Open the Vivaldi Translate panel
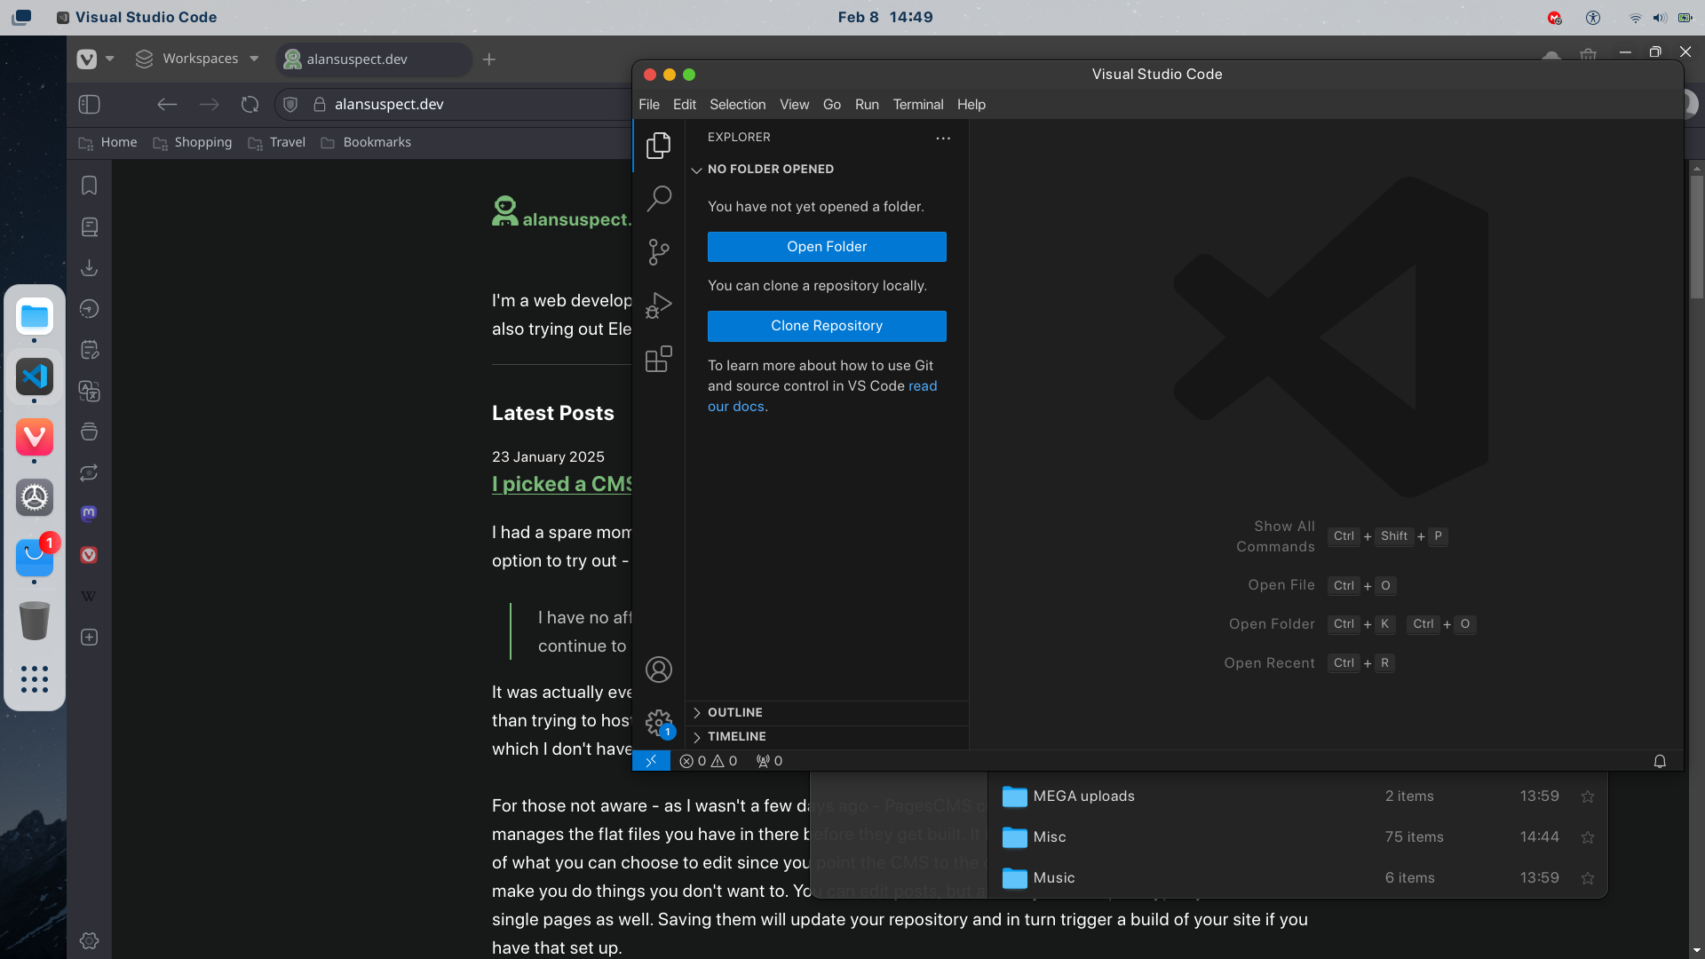The image size is (1705, 959). point(89,391)
